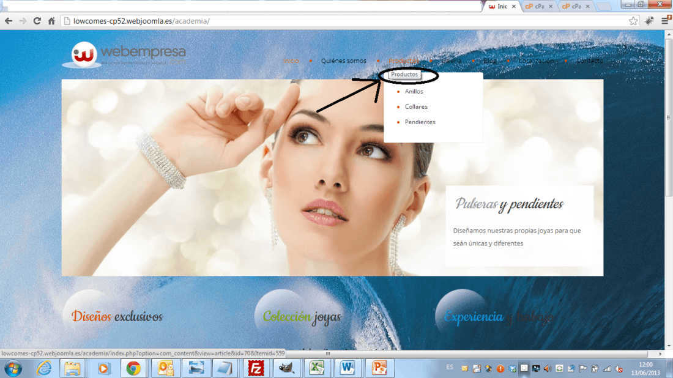The height and width of the screenshot is (378, 673).
Task: Open the Action Center flag icon
Action: pos(583,369)
